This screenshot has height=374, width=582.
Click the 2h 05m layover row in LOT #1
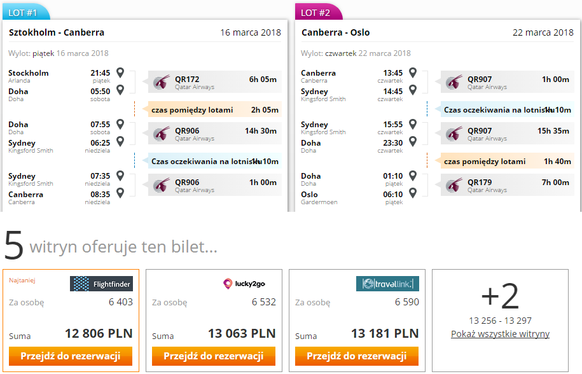coord(214,110)
